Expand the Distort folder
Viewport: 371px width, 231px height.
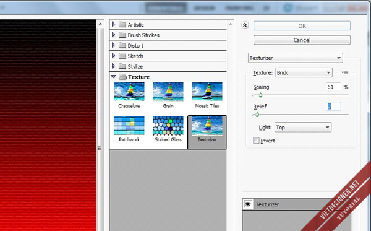tap(113, 45)
